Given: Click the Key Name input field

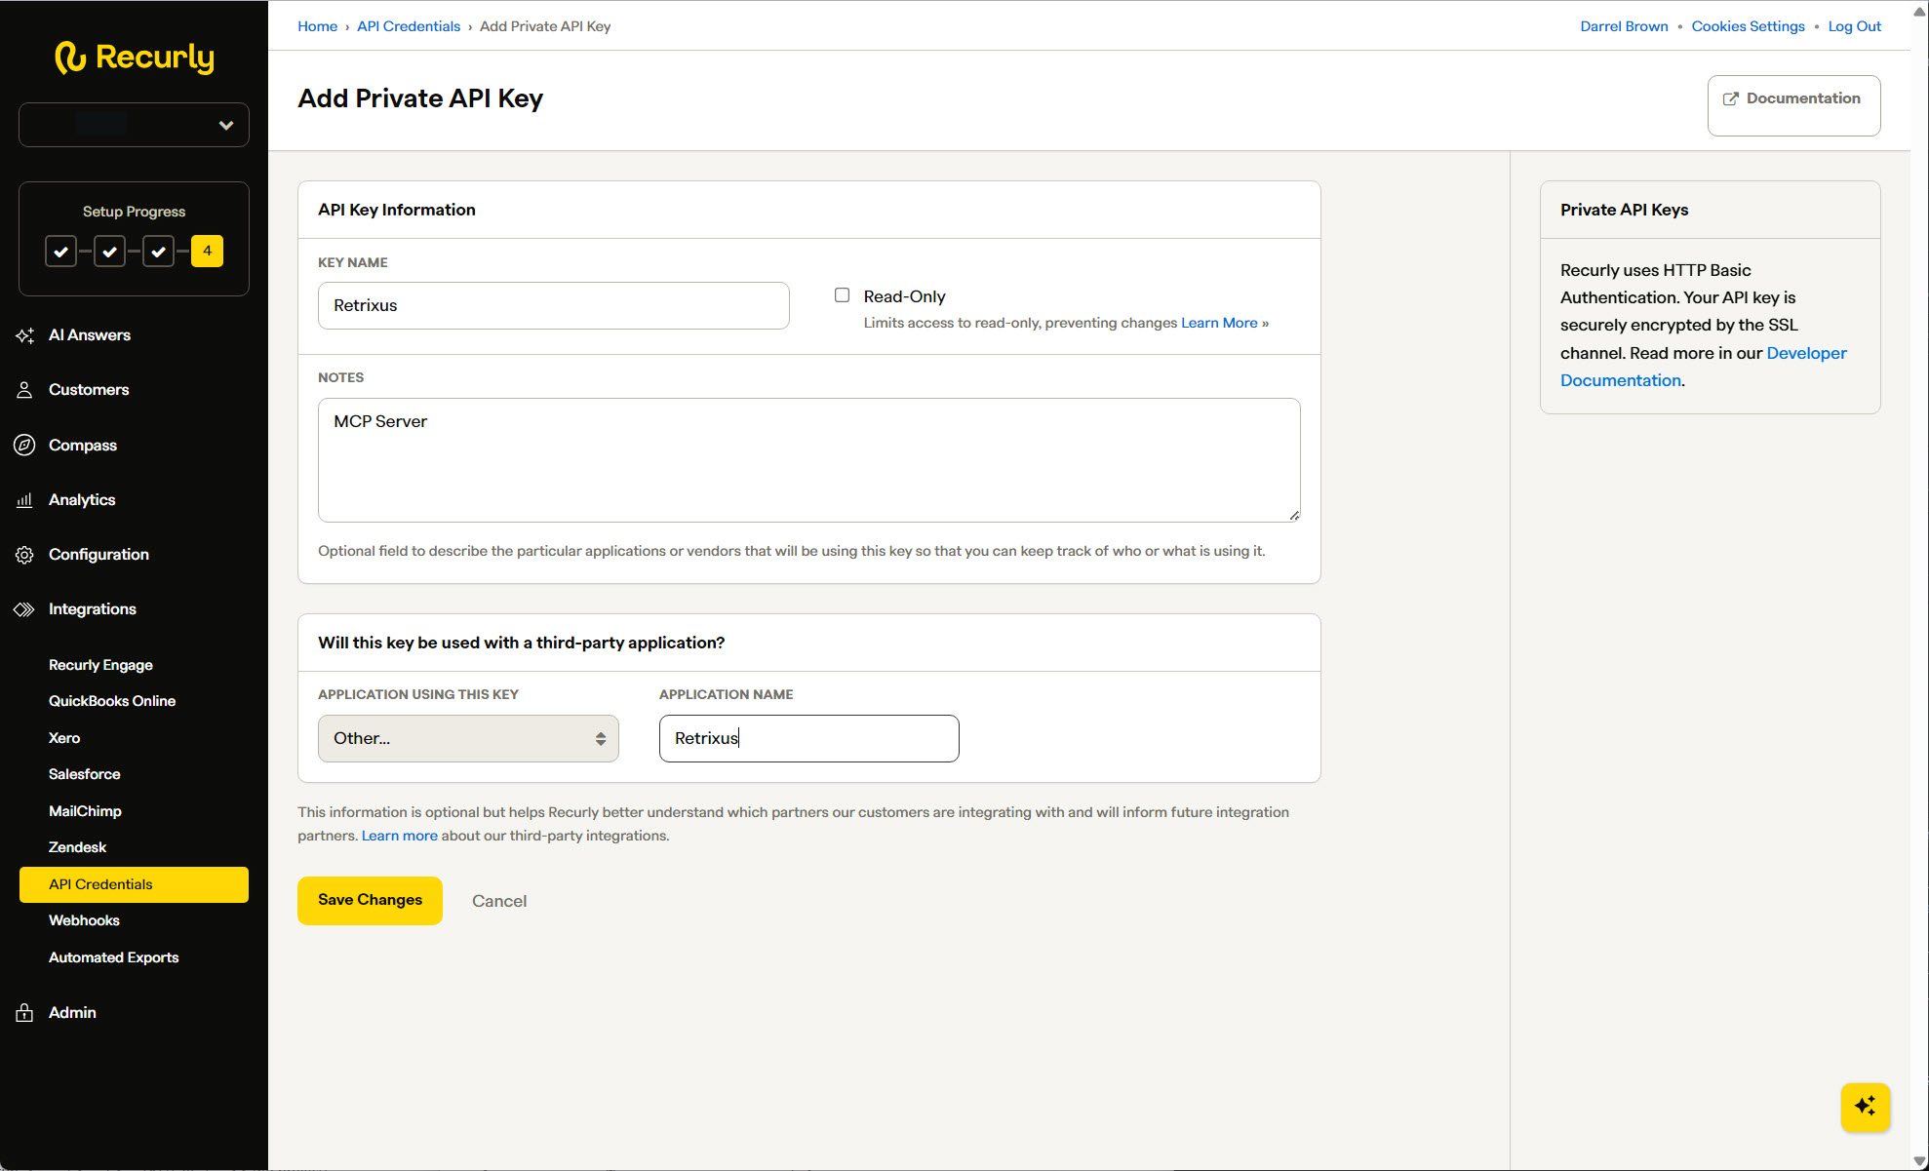Looking at the screenshot, I should point(553,305).
